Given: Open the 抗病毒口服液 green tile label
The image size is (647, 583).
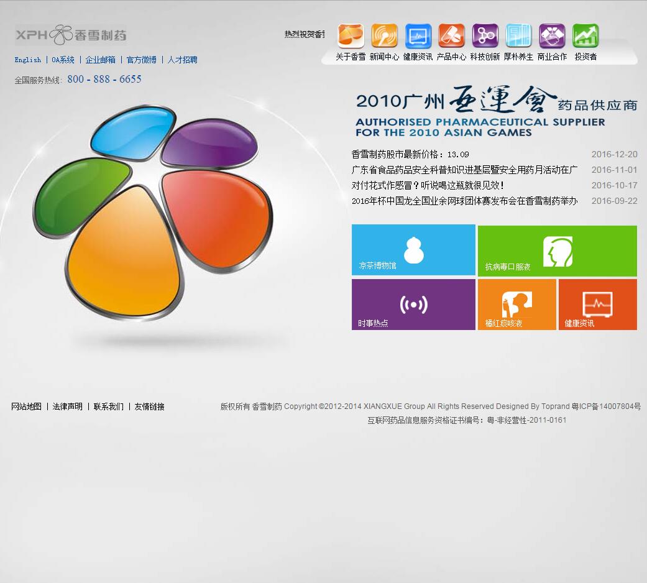Looking at the screenshot, I should pyautogui.click(x=508, y=267).
